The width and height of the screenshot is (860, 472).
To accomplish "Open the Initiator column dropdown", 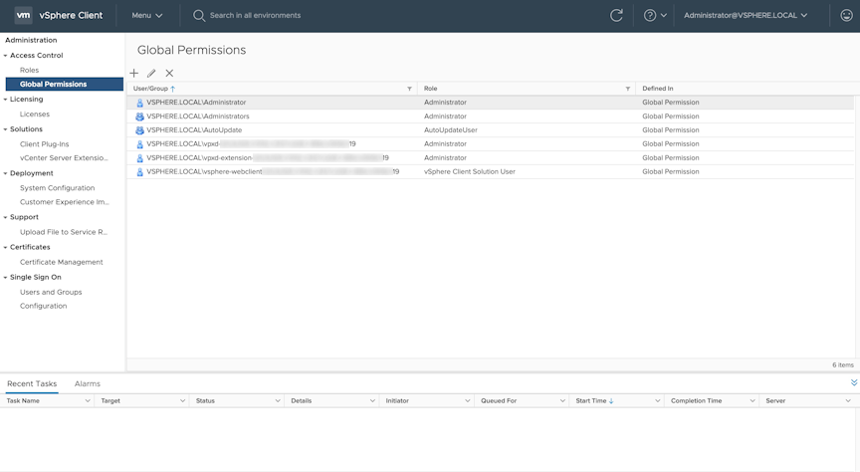I will (467, 400).
